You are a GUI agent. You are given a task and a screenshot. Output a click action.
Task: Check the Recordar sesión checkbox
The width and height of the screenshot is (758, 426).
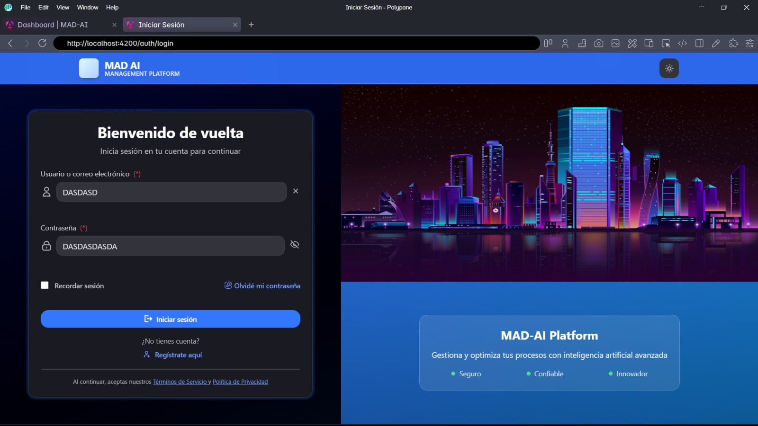pyautogui.click(x=45, y=285)
